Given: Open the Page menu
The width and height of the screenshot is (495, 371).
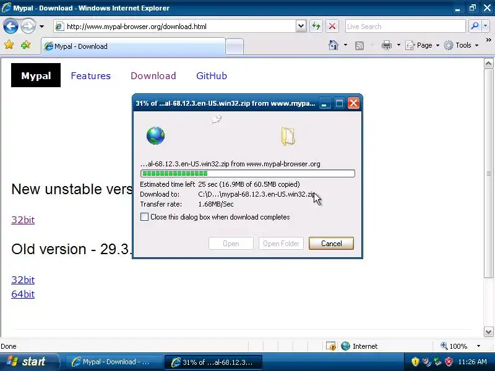Looking at the screenshot, I should coord(422,45).
